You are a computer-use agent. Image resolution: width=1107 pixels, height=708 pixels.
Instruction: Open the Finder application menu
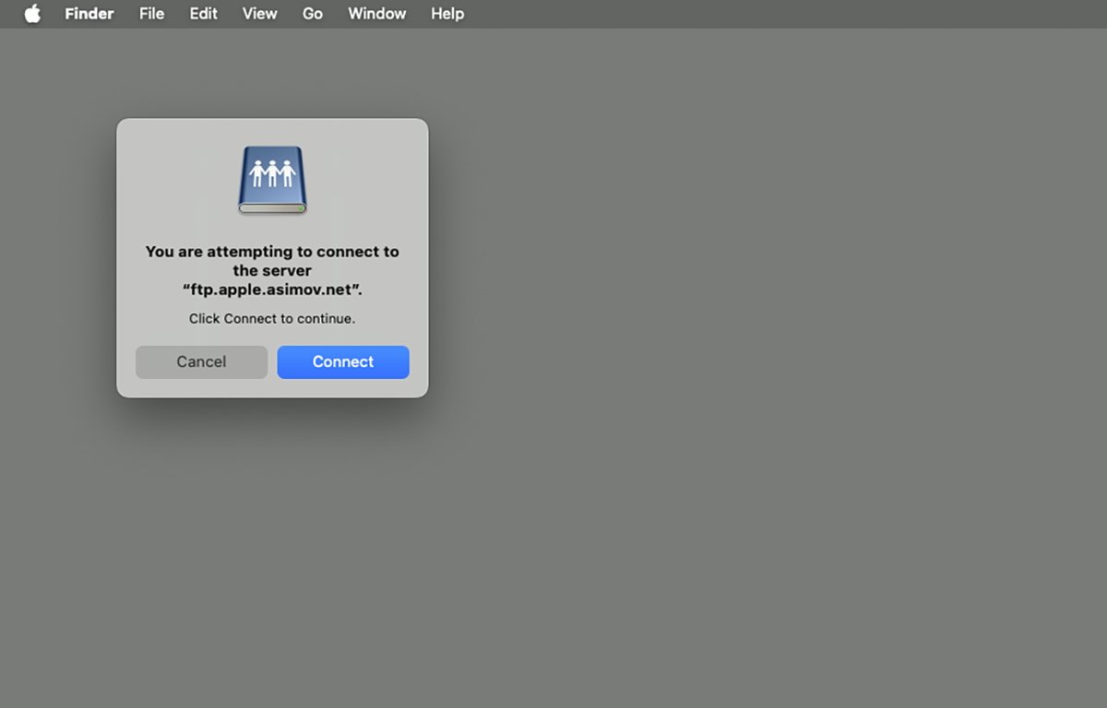[x=90, y=14]
